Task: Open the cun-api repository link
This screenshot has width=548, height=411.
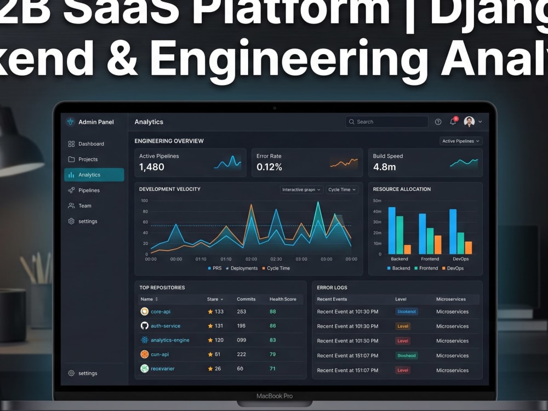Action: [x=159, y=355]
